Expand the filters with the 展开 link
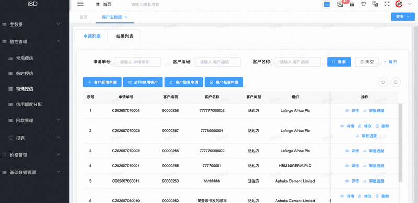 [390, 62]
